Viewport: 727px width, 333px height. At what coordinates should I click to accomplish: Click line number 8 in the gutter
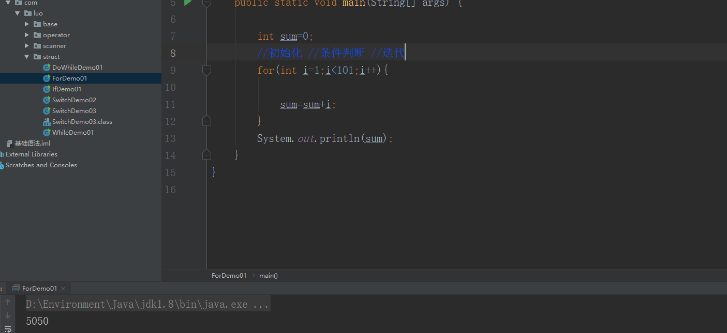173,53
